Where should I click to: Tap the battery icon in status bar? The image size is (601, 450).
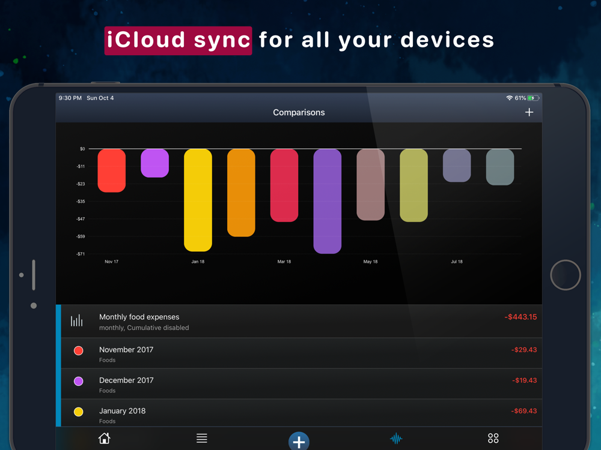[533, 98]
